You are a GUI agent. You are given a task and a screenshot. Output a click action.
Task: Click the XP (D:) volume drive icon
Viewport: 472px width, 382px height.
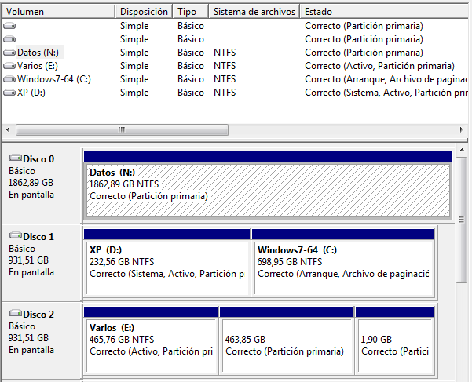[9, 93]
